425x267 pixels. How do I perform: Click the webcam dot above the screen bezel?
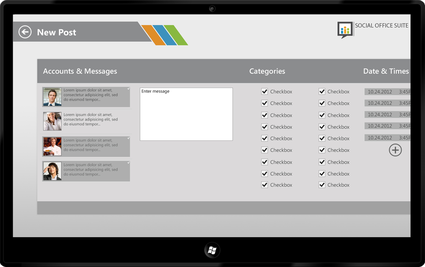[x=212, y=9]
